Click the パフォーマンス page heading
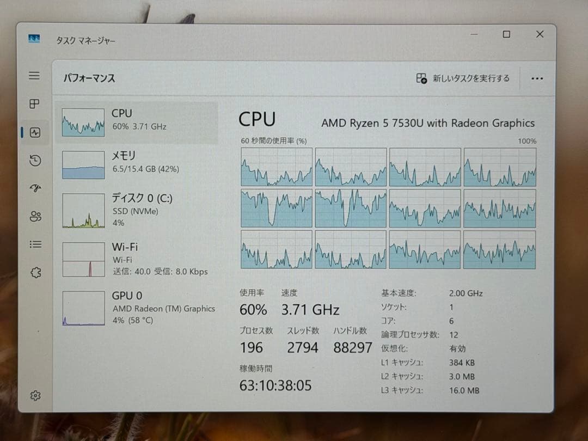Viewport: 588px width, 441px height. pos(89,78)
